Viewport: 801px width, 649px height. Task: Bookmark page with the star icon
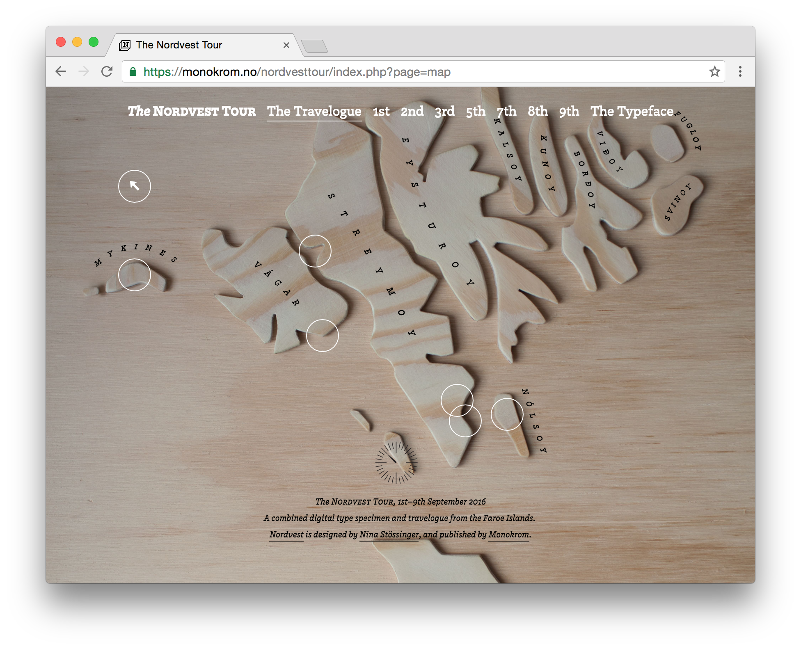point(714,71)
